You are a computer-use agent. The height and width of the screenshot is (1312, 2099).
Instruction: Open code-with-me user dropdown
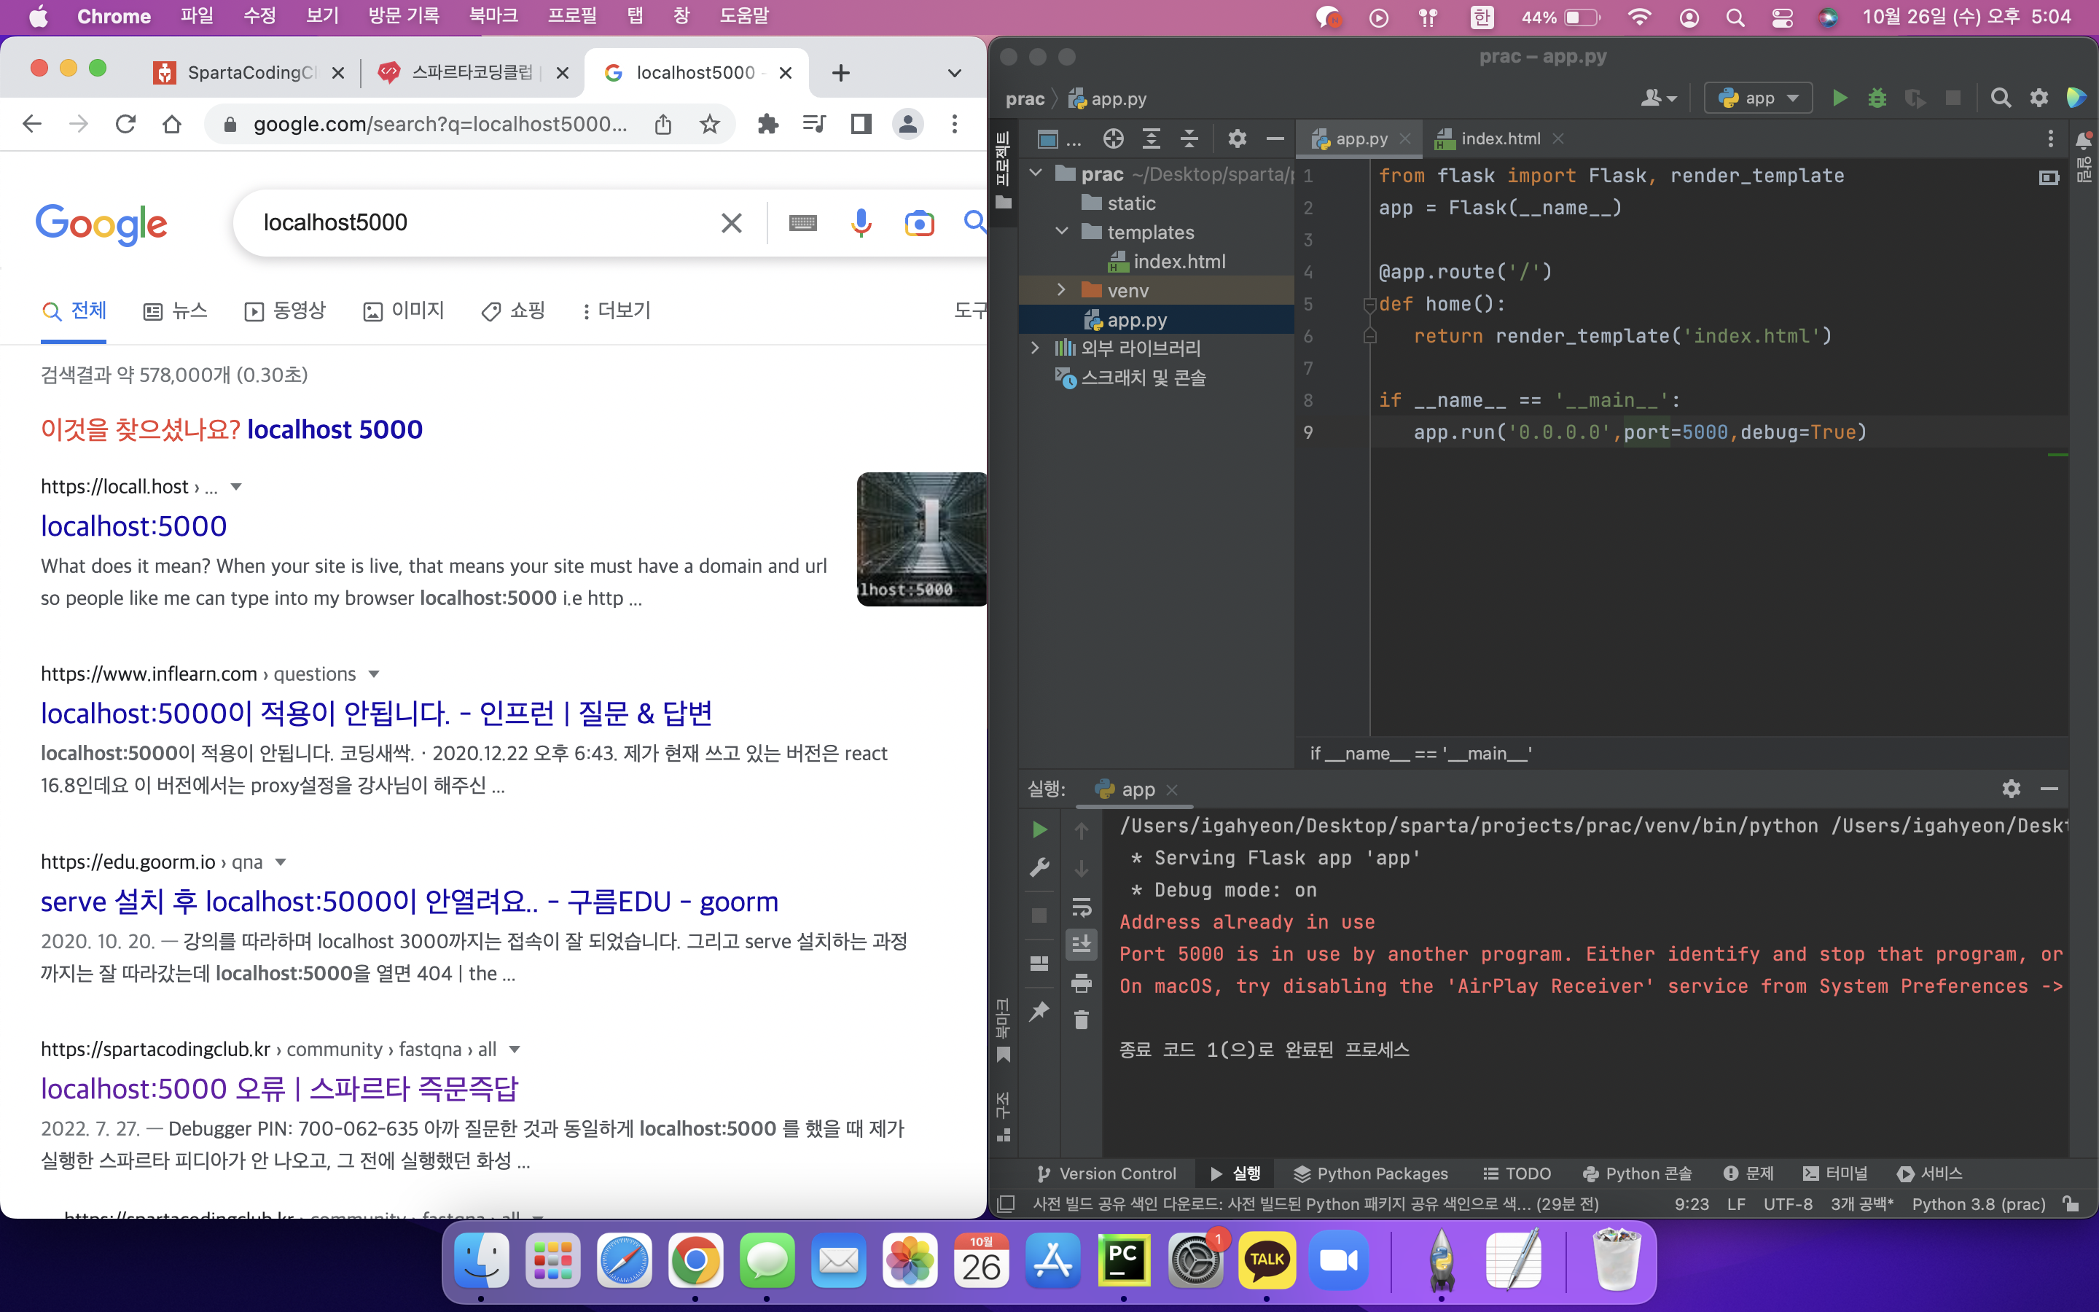pos(1657,98)
